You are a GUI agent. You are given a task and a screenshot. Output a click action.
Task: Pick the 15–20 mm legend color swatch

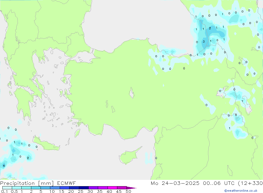tap(65, 188)
